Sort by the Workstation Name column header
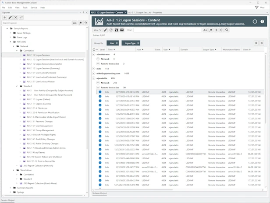Screen dimensions: 270x203 (231, 49)
